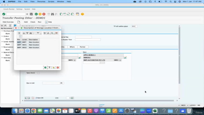Open the MIGO transaction dropdown in status bar
This screenshot has width=204, height=115.
coord(187,105)
